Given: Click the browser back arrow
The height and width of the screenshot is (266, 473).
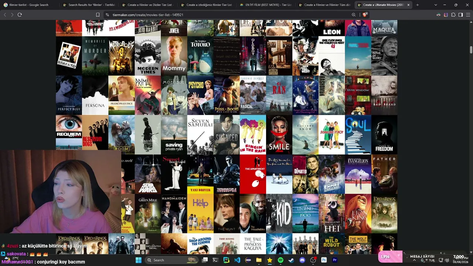Looking at the screenshot, I should (5, 15).
